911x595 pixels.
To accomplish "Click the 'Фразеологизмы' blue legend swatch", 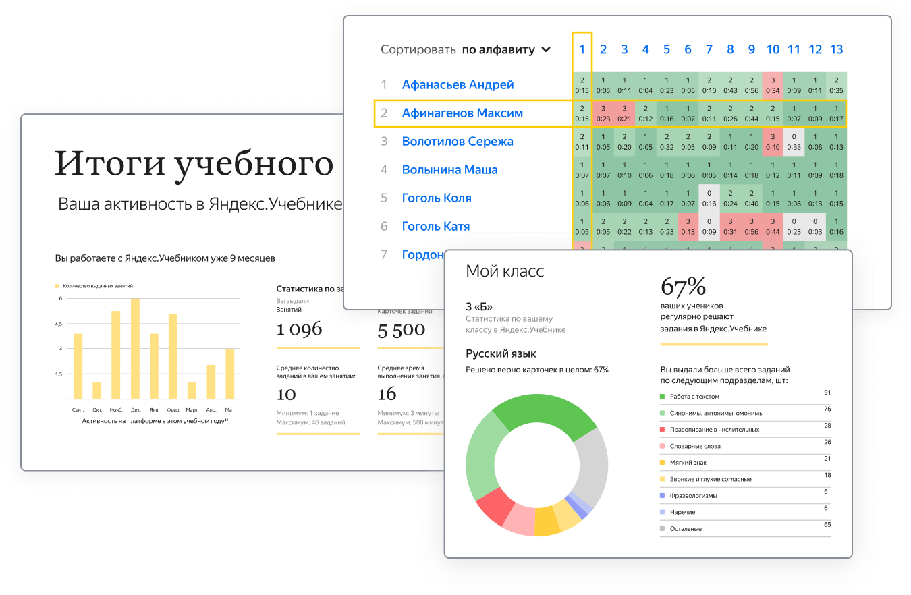I will point(663,495).
